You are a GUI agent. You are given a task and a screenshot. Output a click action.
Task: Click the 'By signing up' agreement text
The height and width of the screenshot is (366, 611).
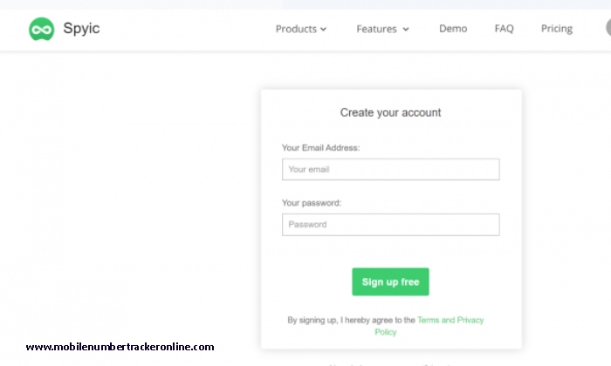coord(351,321)
